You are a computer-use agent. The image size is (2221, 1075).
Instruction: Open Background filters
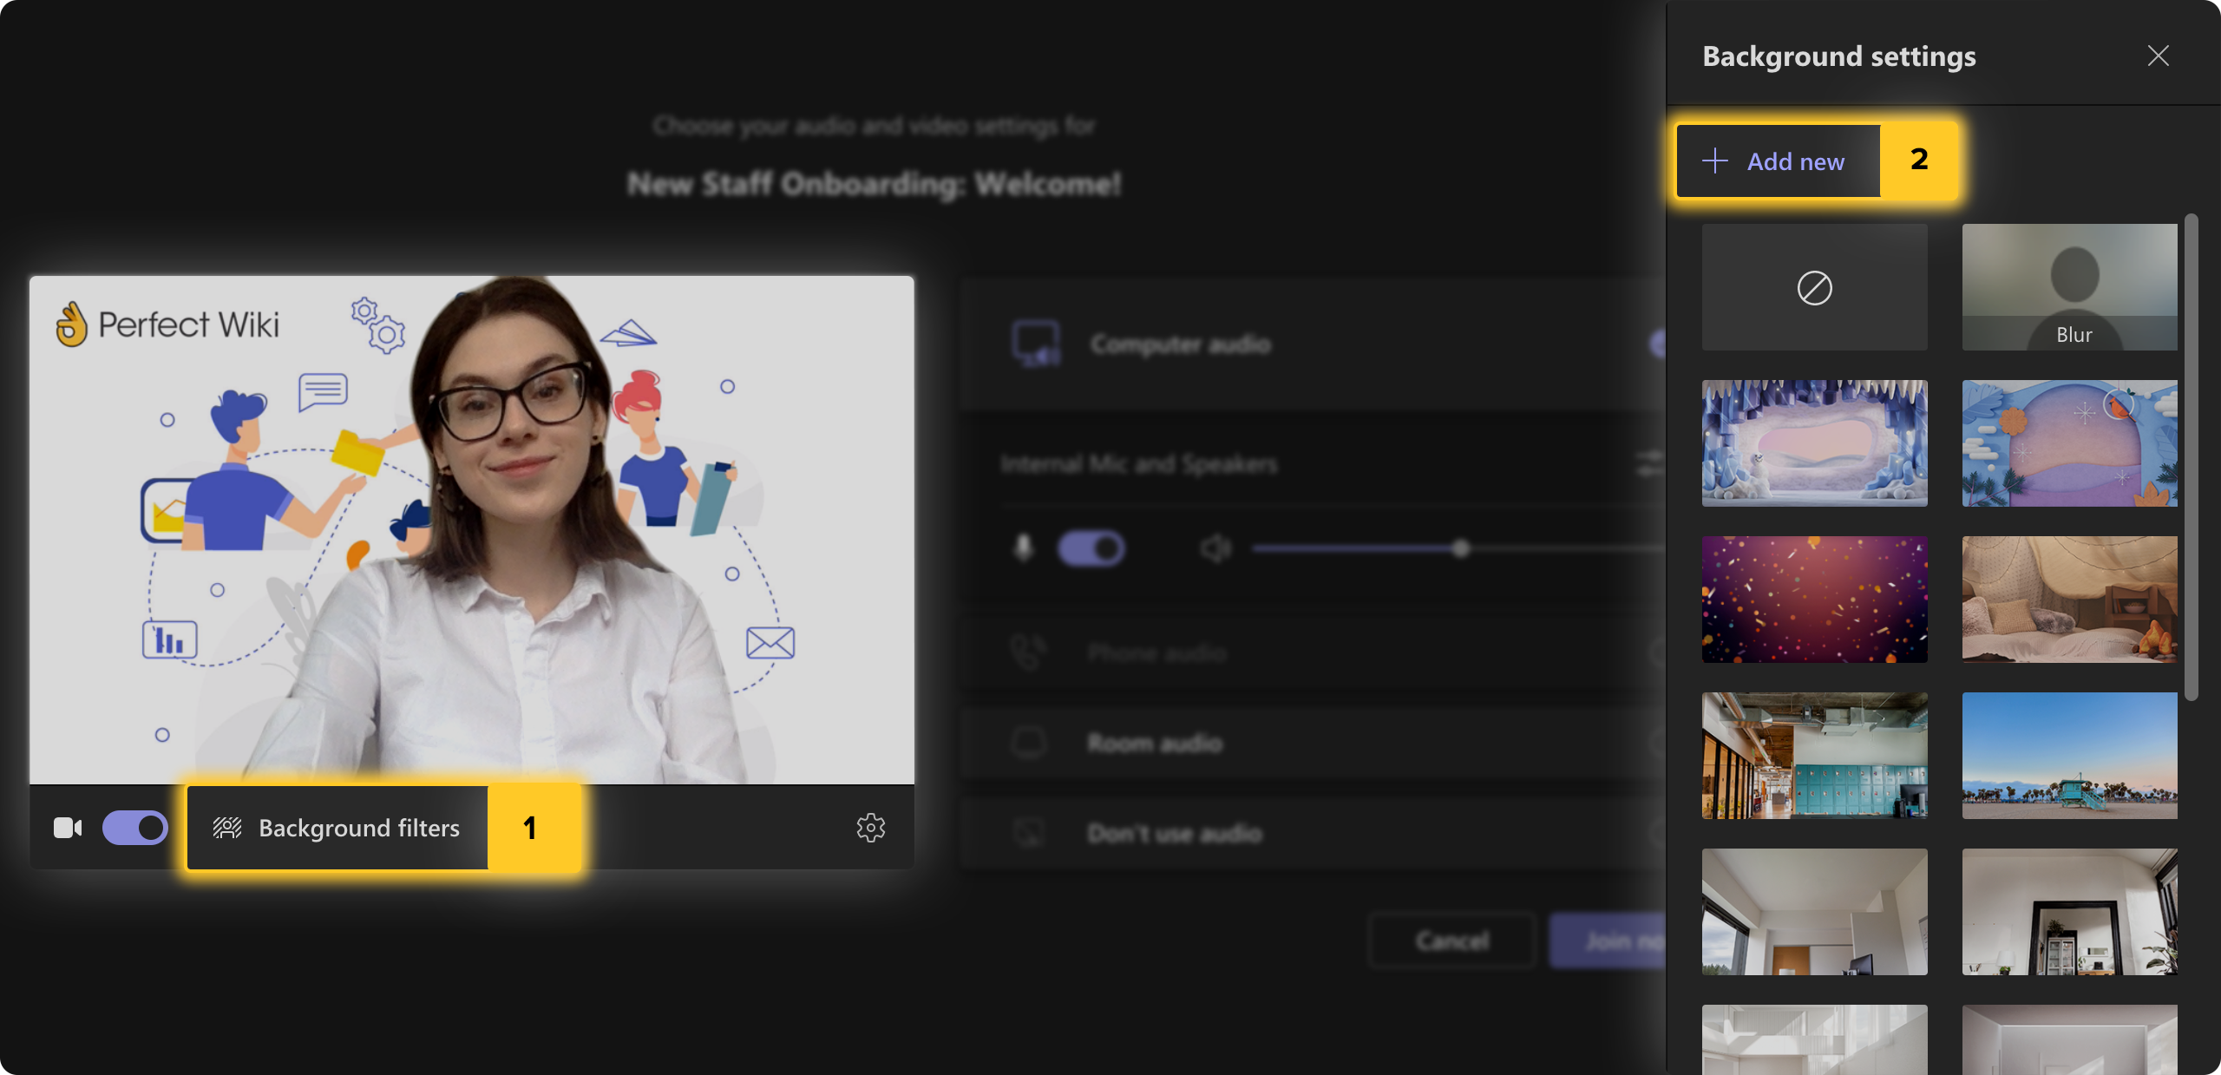(x=337, y=828)
